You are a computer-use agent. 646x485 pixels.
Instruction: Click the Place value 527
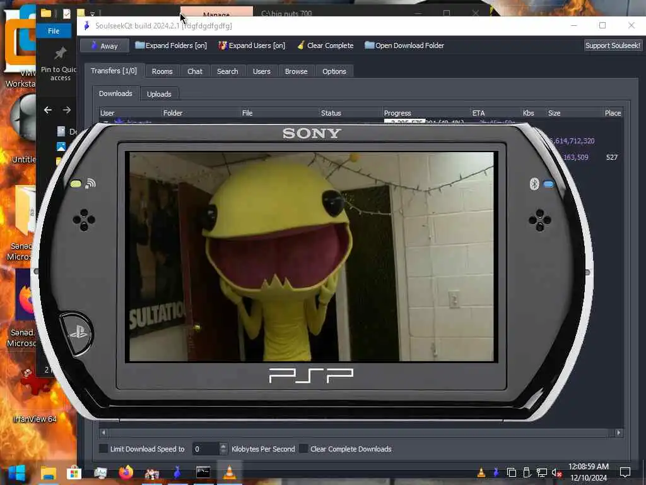point(612,157)
